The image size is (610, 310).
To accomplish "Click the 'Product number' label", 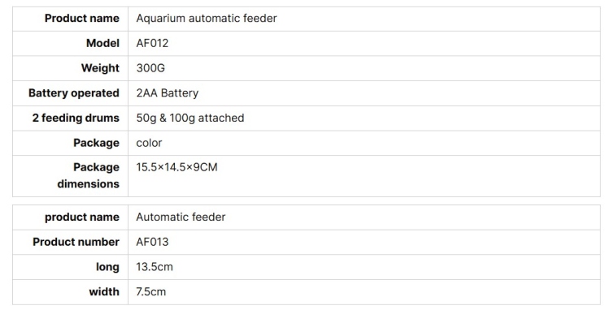I will point(76,242).
